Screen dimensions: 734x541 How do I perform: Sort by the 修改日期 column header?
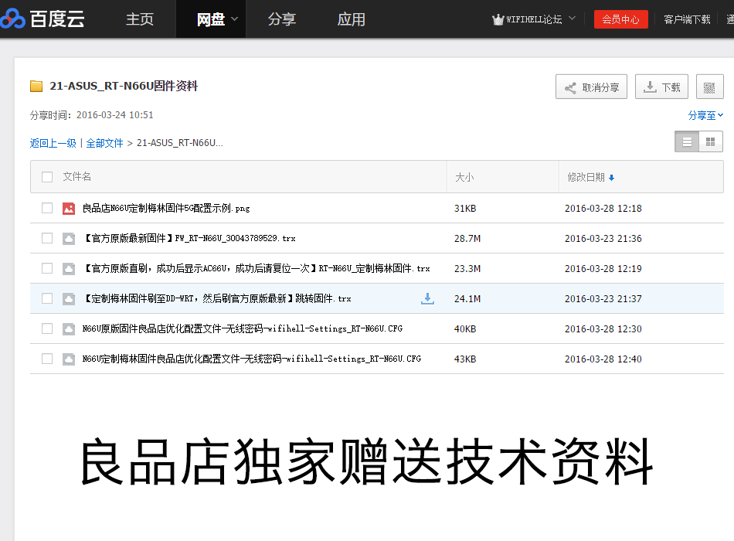[586, 178]
